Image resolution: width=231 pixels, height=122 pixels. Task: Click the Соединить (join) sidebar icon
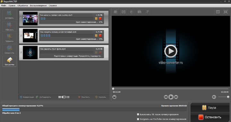tap(9, 50)
